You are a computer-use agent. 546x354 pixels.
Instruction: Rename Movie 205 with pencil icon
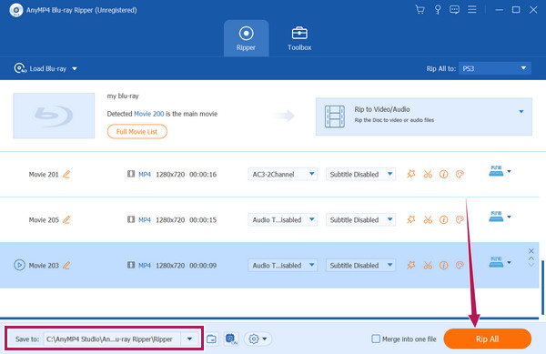point(66,219)
